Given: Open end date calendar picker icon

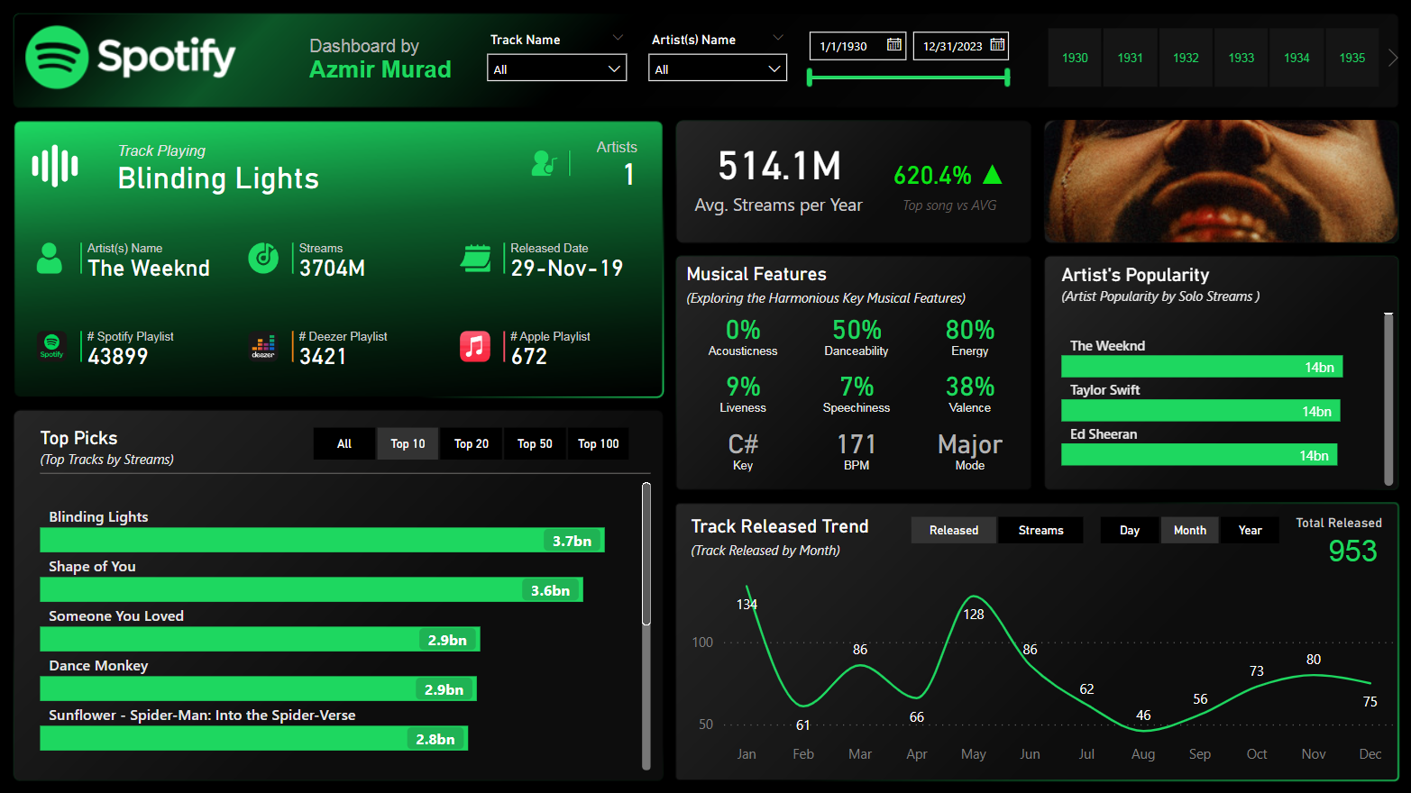Looking at the screenshot, I should tap(996, 45).
